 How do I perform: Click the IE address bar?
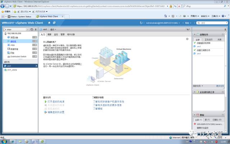[x=91, y=6]
